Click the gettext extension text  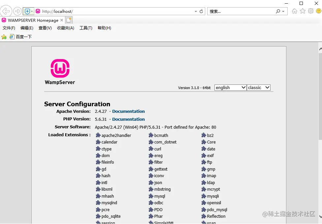coord(161,169)
